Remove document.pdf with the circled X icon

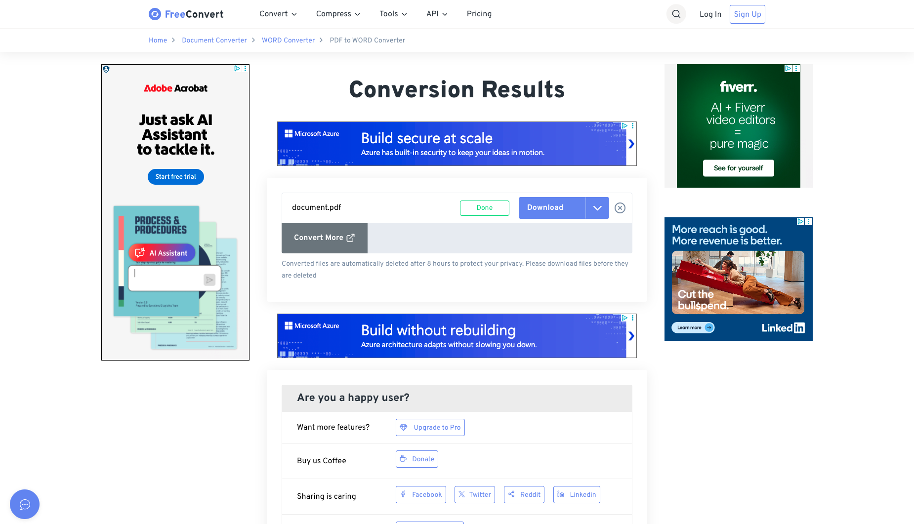click(x=620, y=208)
